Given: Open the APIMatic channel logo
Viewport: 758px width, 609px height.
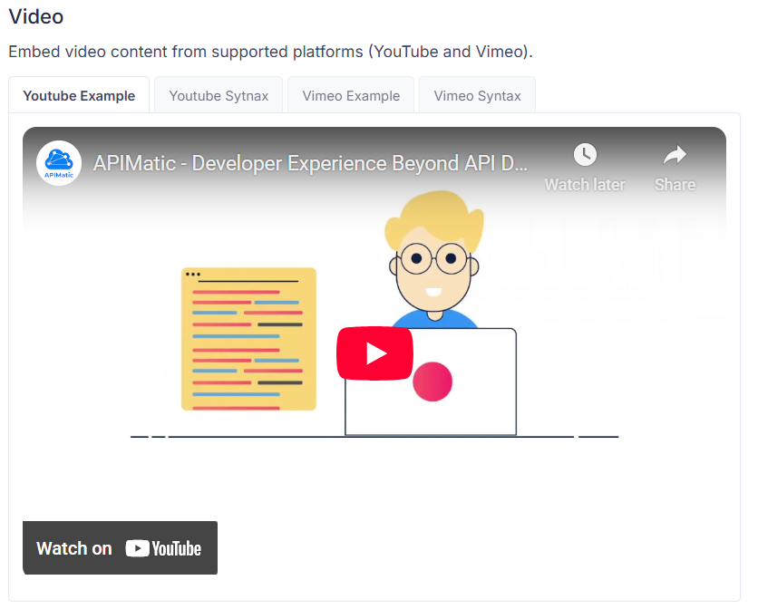Looking at the screenshot, I should pyautogui.click(x=59, y=163).
